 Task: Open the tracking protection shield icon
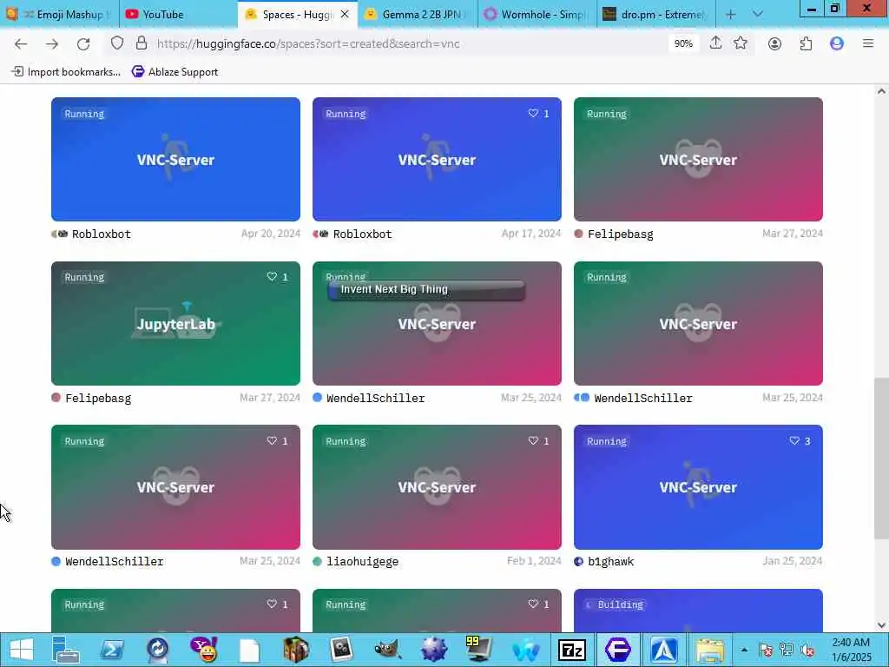pos(117,43)
